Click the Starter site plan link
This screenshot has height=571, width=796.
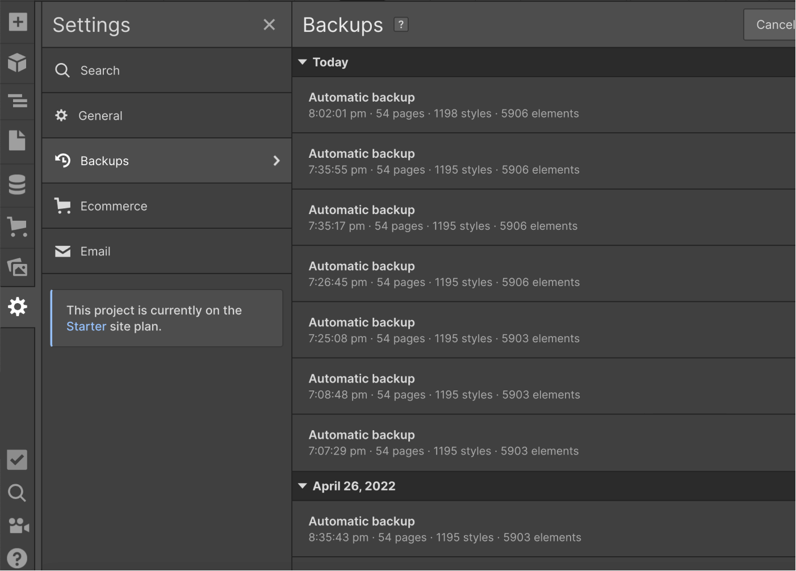point(86,326)
